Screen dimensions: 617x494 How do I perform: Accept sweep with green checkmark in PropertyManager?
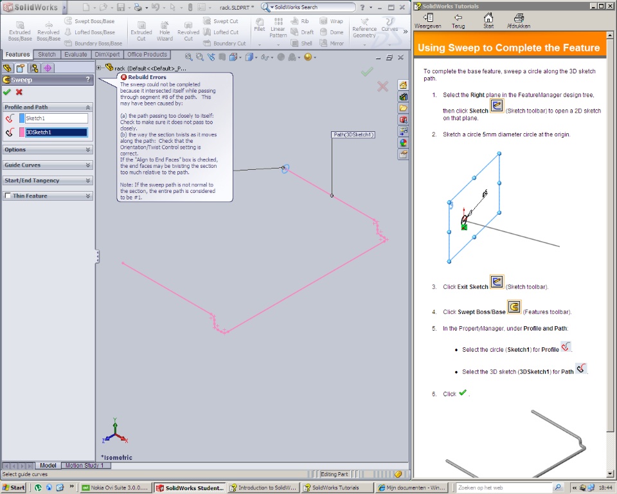(x=6, y=92)
